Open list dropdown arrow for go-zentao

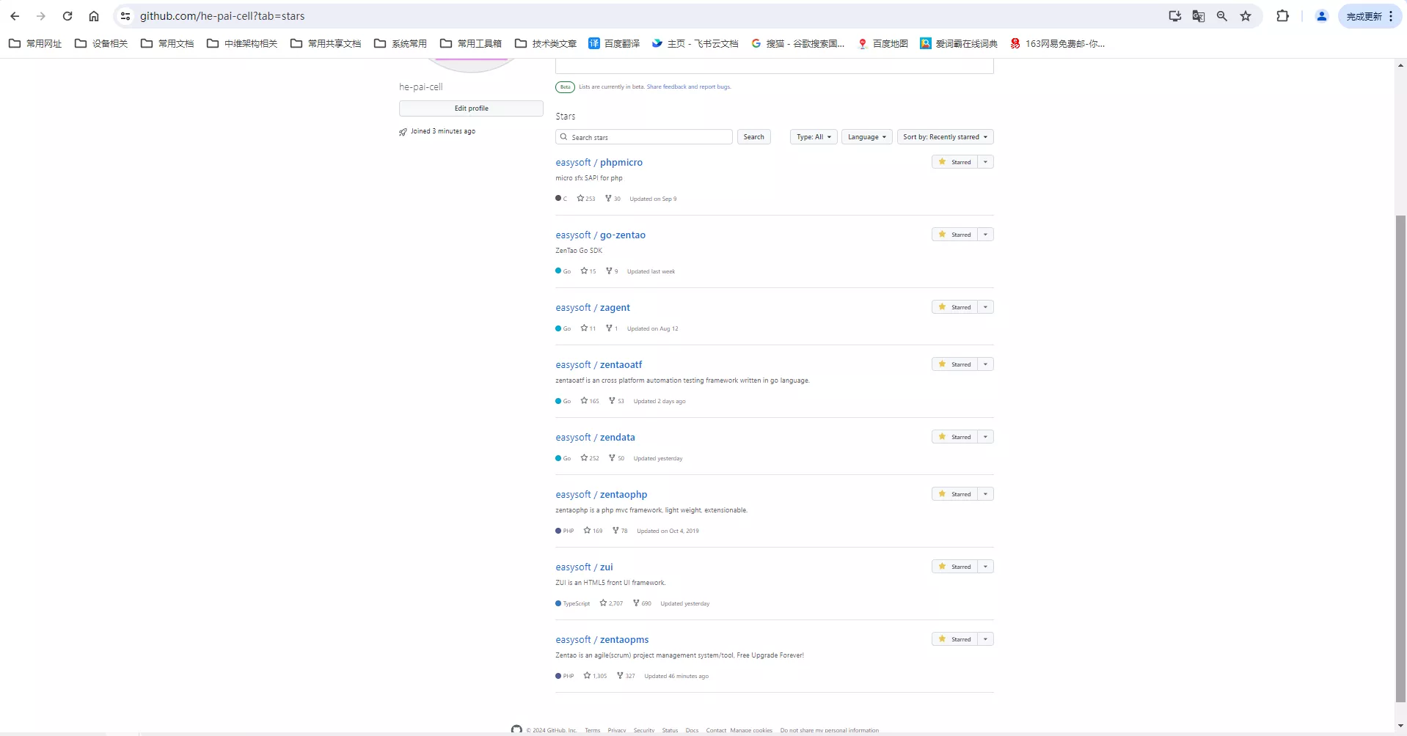click(x=985, y=235)
